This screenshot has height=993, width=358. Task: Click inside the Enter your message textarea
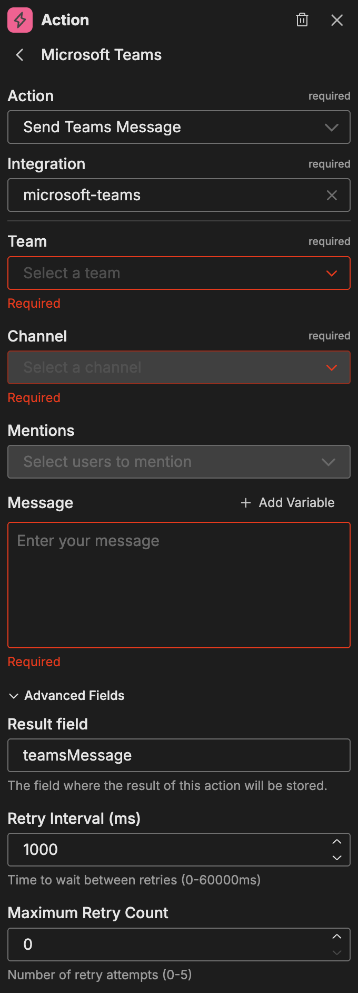tap(179, 585)
